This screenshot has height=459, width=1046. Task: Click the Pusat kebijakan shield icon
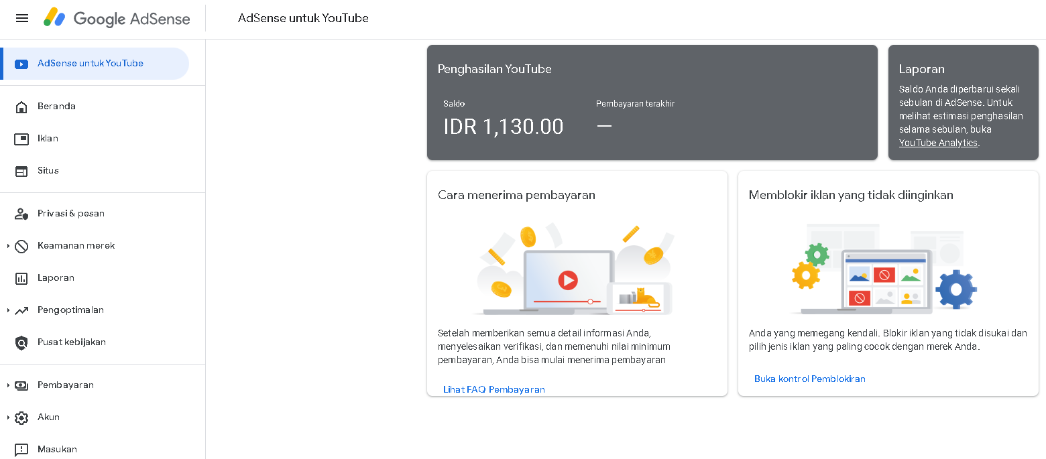click(x=22, y=342)
